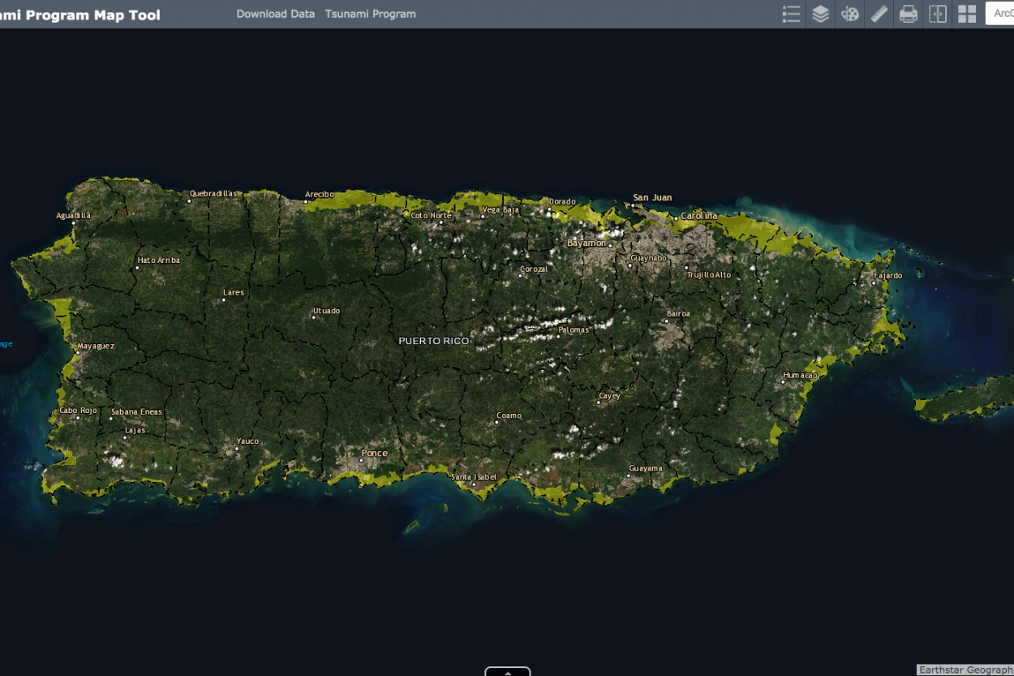Open the print map tool

[x=908, y=14]
